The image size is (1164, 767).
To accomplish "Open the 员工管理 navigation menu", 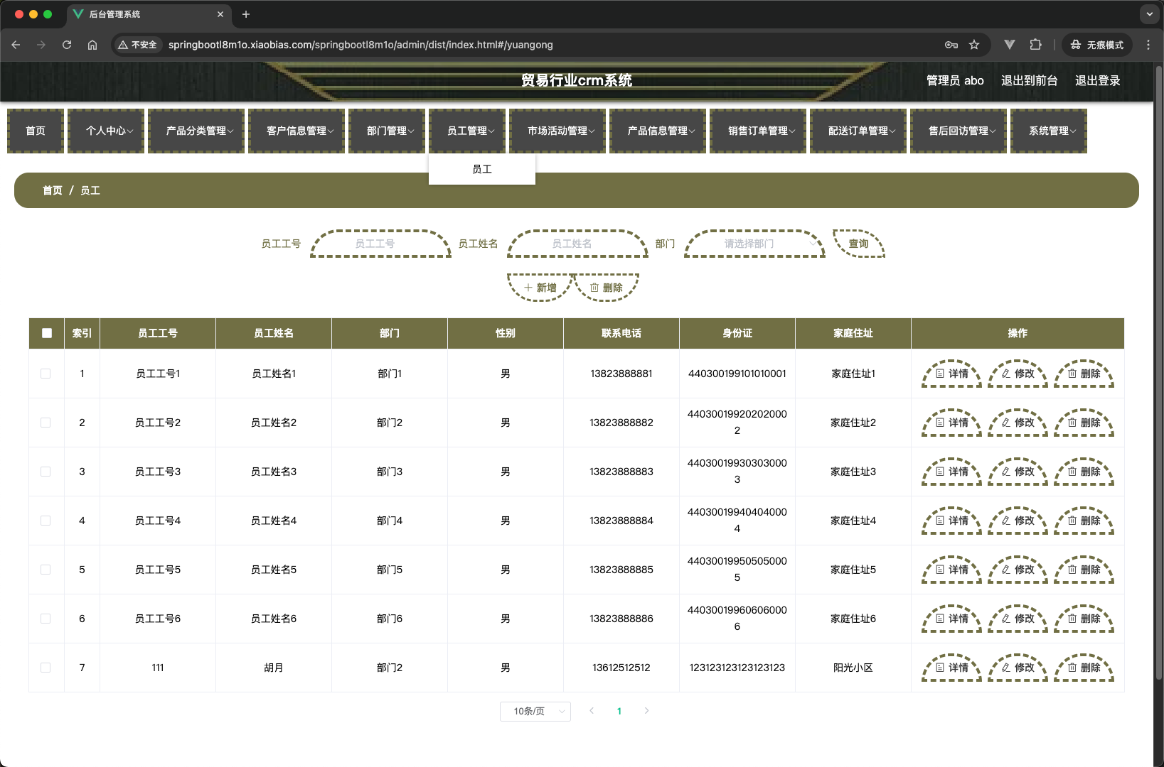I will (467, 131).
